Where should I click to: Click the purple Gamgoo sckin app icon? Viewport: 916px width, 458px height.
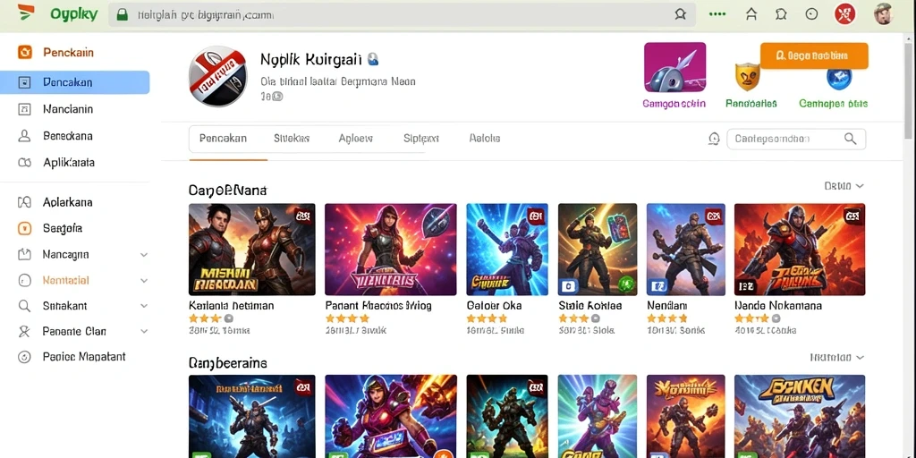(x=674, y=67)
